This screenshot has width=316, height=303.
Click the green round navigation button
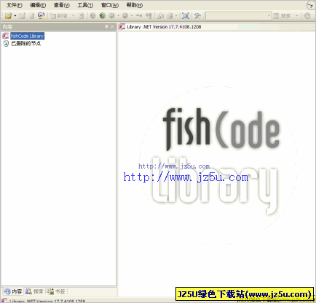coord(103,16)
